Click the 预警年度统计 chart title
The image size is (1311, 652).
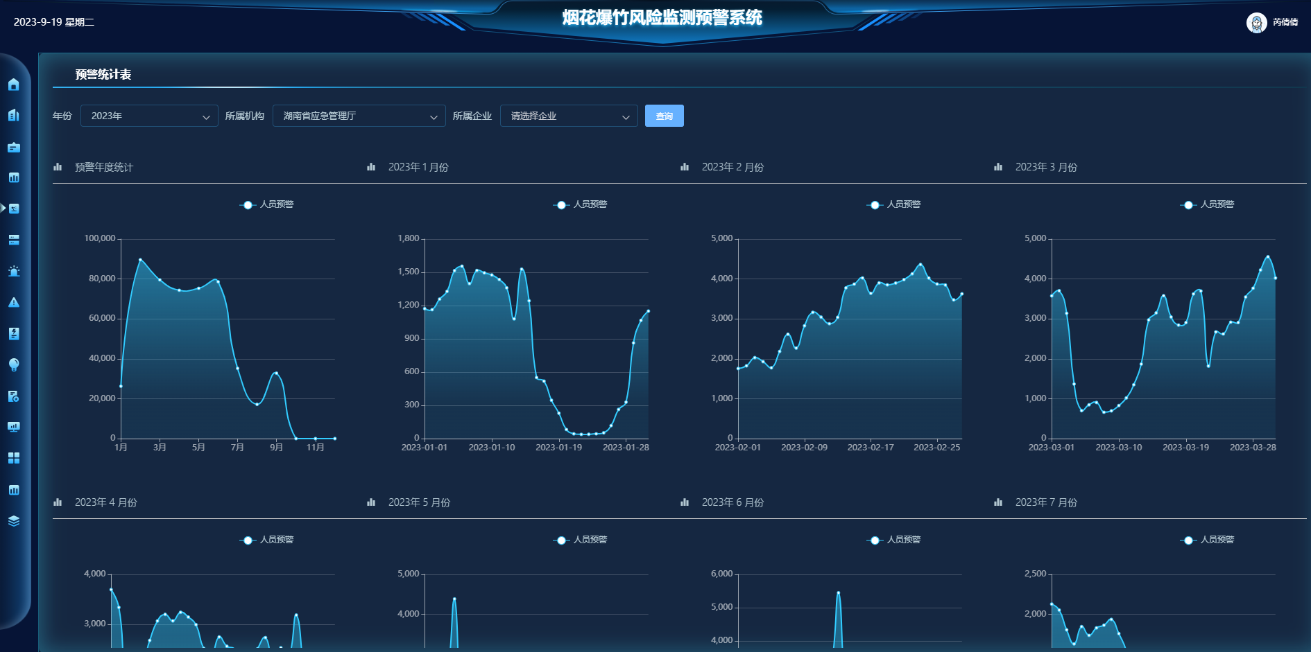click(x=104, y=167)
